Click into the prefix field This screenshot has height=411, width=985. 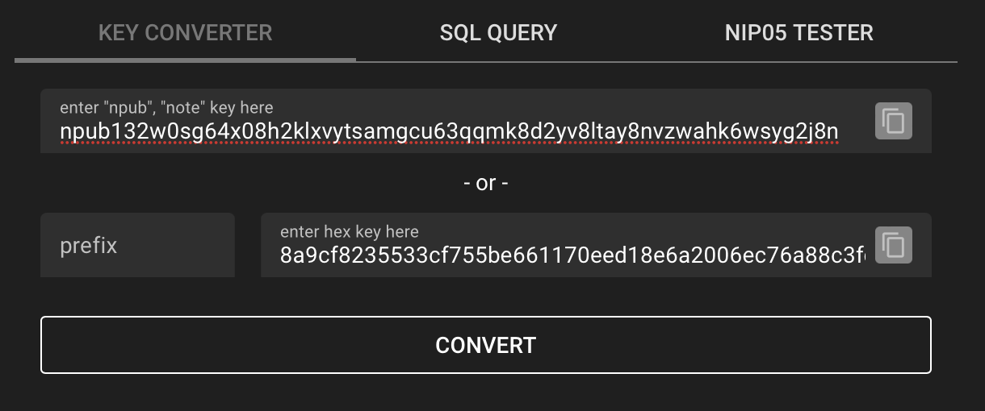click(x=137, y=245)
